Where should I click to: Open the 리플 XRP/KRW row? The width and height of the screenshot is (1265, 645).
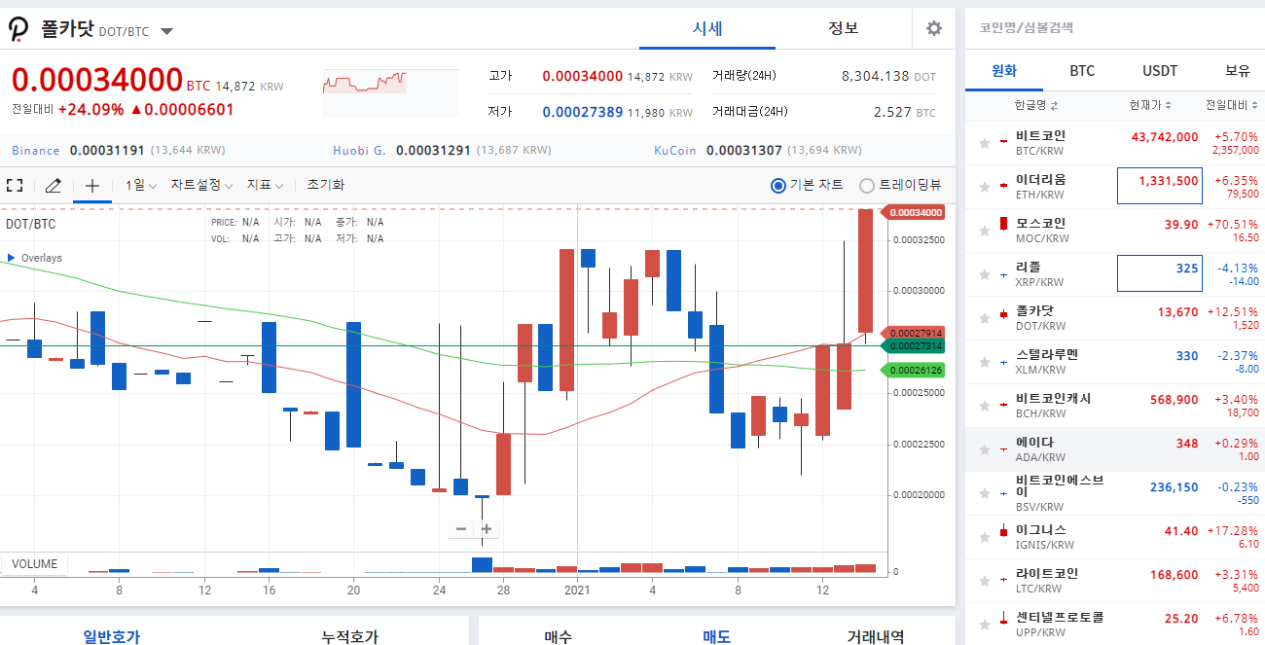point(1115,274)
